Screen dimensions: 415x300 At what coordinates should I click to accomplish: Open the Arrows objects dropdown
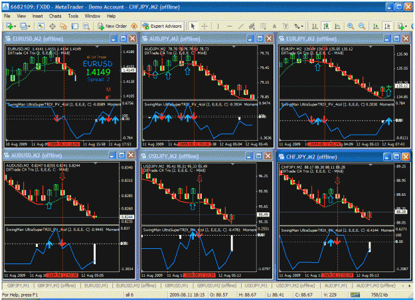[299, 26]
